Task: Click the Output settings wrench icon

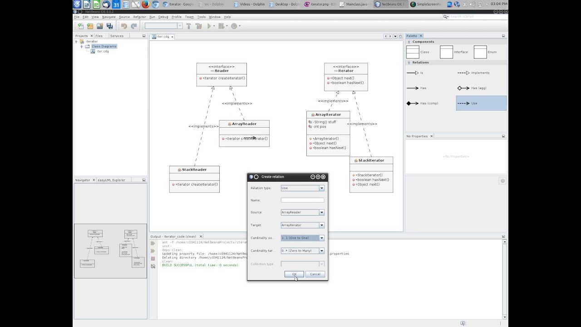Action: (x=153, y=266)
